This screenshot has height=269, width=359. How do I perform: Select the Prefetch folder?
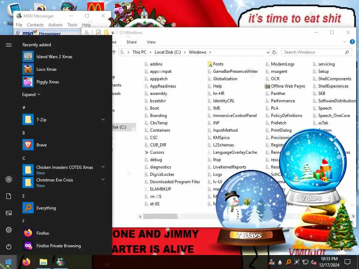pos(276,123)
